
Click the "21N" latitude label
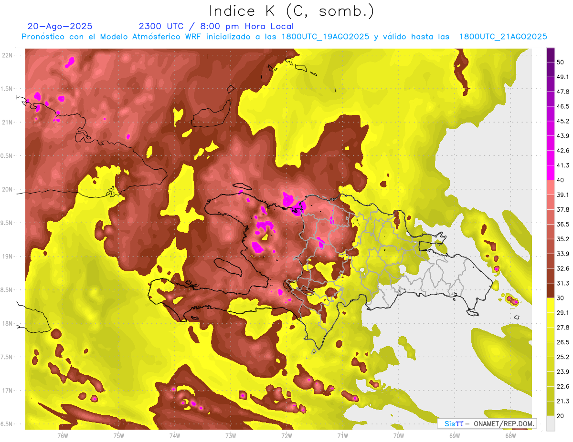8,122
